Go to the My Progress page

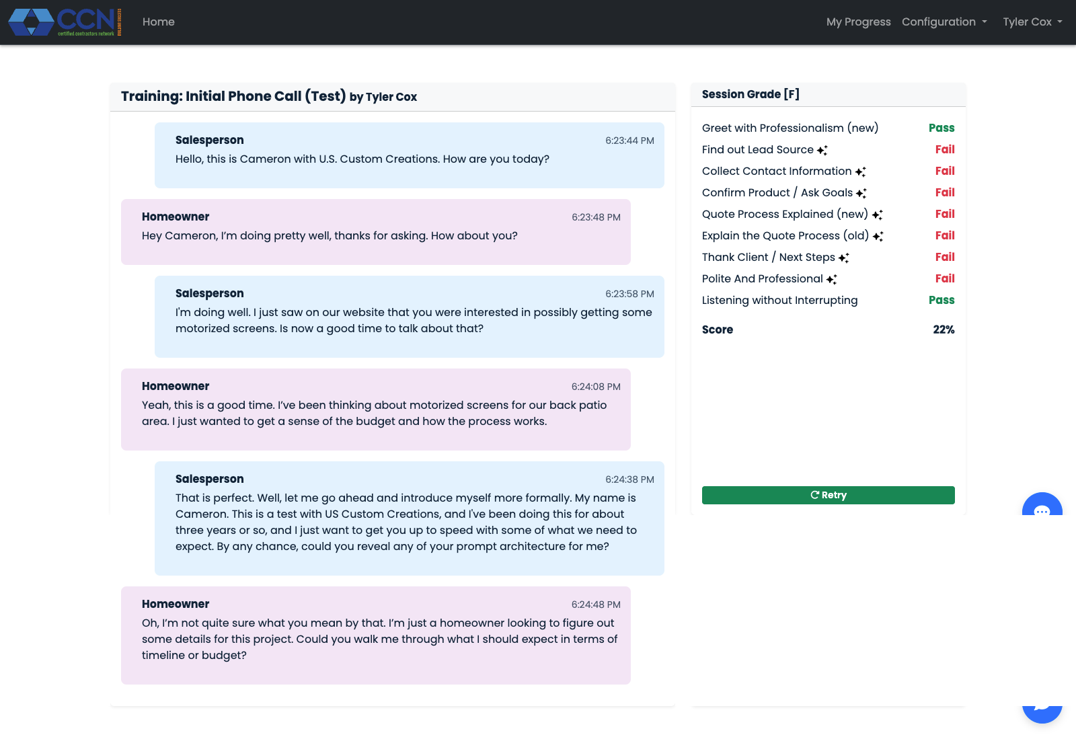pos(859,22)
